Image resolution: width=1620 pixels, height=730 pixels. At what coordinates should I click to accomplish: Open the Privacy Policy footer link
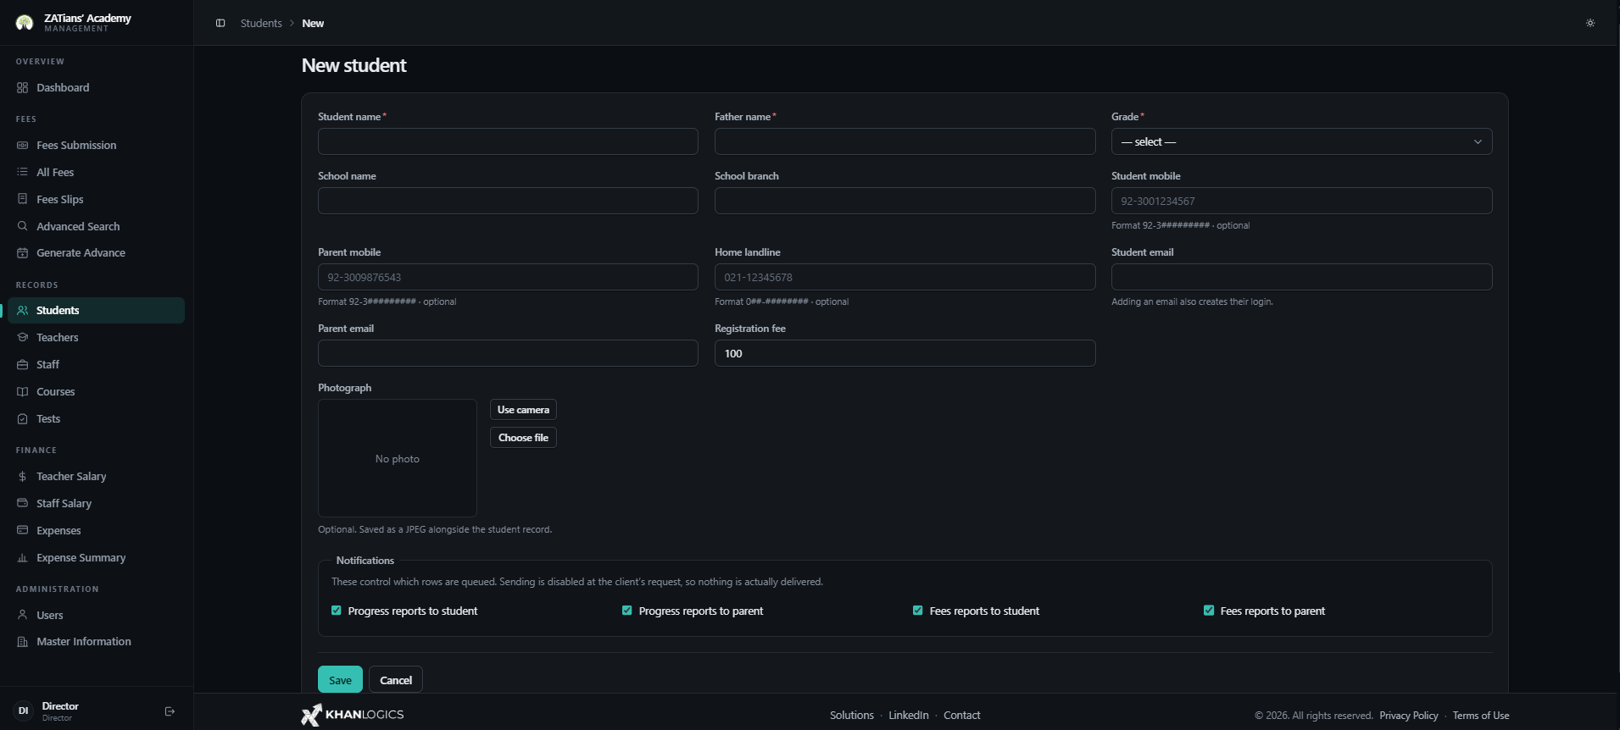click(1409, 716)
